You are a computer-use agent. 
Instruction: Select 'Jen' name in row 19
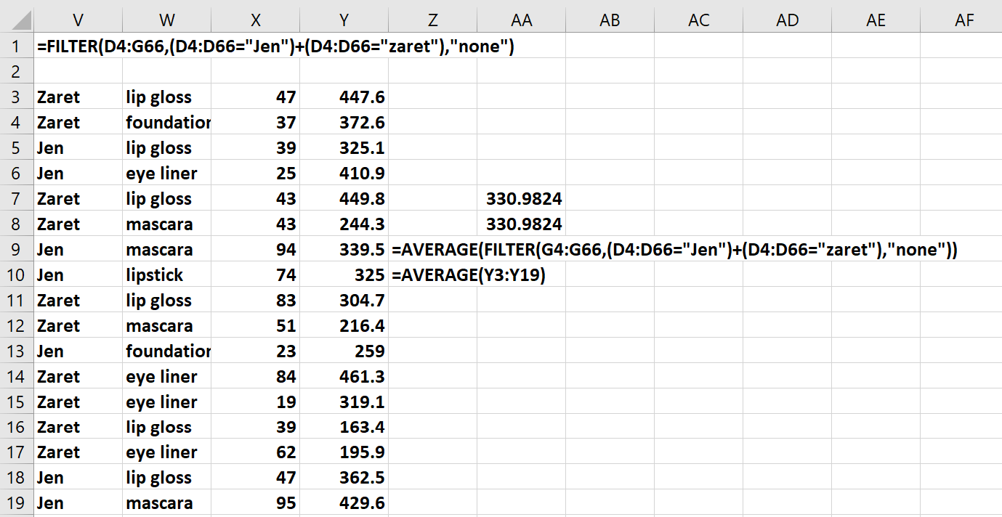pyautogui.click(x=78, y=503)
